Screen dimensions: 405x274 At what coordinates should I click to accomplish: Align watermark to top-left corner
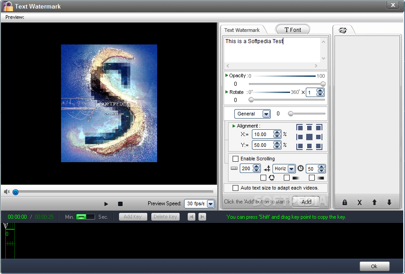299,128
